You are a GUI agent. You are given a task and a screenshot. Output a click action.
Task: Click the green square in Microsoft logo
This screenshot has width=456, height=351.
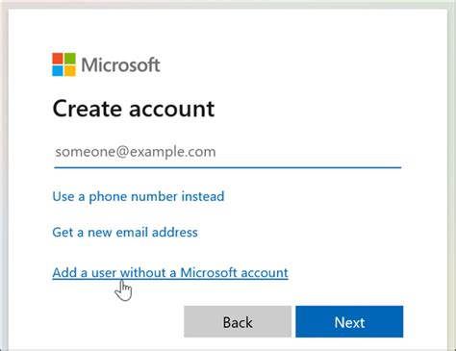coord(70,59)
